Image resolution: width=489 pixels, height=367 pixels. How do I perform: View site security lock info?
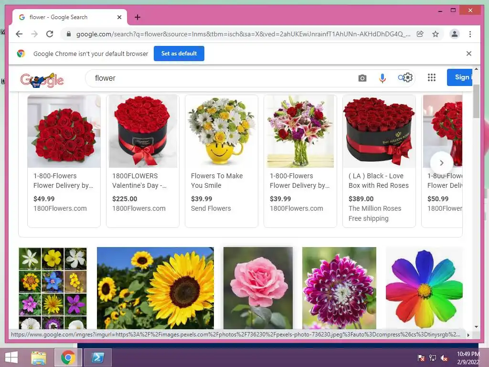coord(69,34)
